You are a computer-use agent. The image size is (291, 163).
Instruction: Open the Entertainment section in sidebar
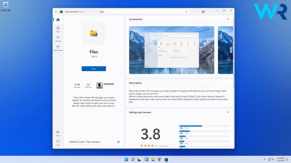[x=58, y=48]
